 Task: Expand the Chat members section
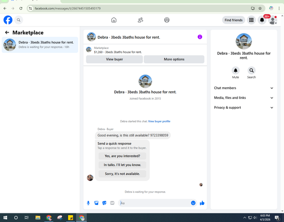pos(244,88)
